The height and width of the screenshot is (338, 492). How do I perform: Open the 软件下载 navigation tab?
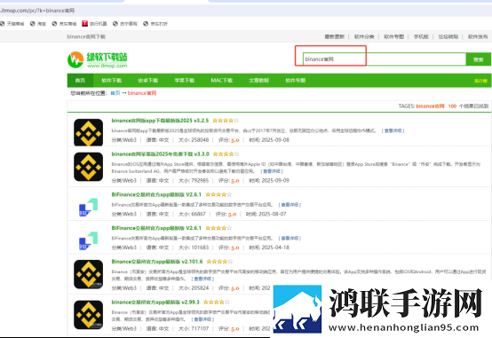tap(111, 80)
